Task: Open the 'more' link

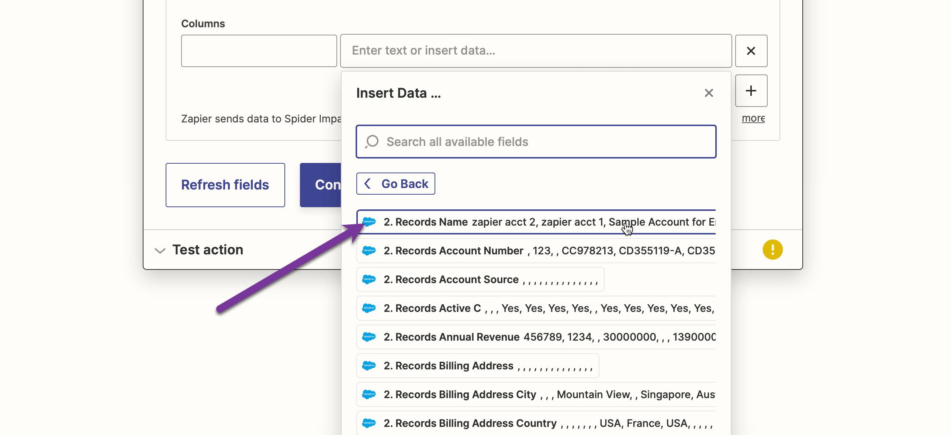Action: point(753,118)
